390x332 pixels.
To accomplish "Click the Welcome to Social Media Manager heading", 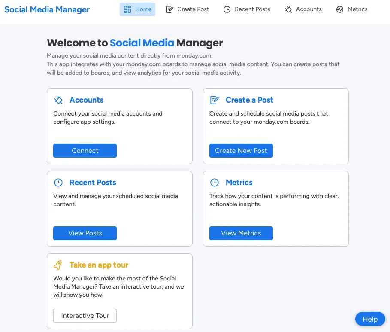I will 135,43.
